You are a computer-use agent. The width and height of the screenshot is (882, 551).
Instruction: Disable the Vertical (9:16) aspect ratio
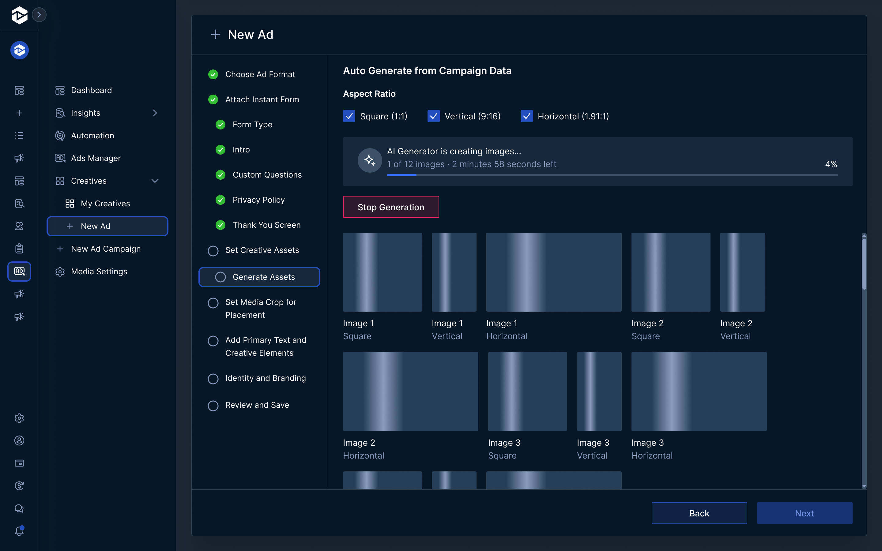(x=433, y=116)
